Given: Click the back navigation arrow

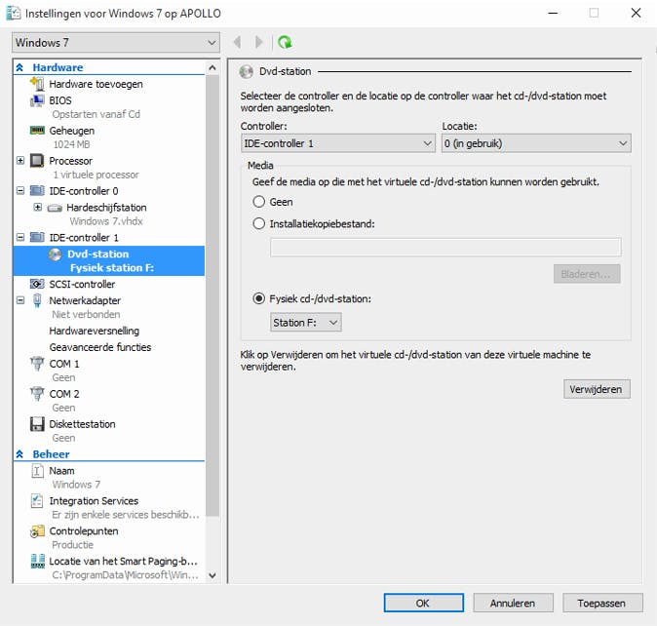Looking at the screenshot, I should click(x=237, y=42).
